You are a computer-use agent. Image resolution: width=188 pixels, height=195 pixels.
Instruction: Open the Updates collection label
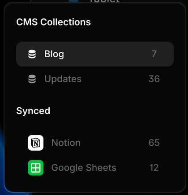[63, 79]
